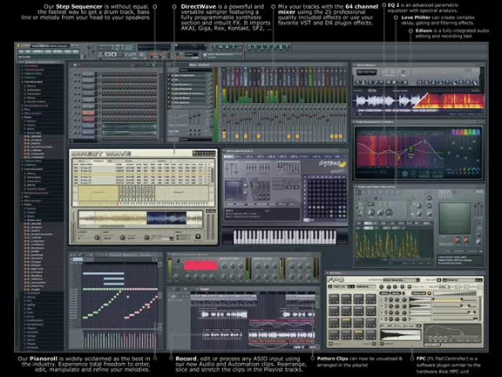This screenshot has width=502, height=377.
Task: Toggle the mute LED of the first sequencer channel
Action: click(x=72, y=74)
